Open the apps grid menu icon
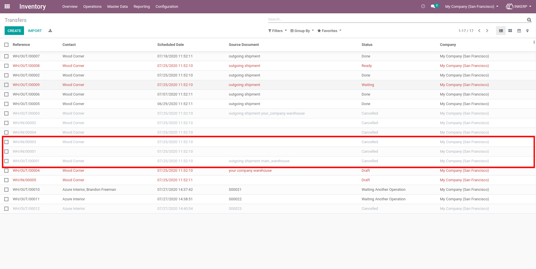 coord(7,6)
